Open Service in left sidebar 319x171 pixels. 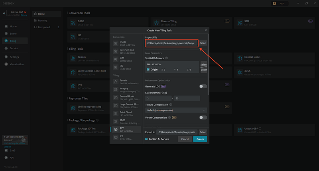(x=15, y=48)
